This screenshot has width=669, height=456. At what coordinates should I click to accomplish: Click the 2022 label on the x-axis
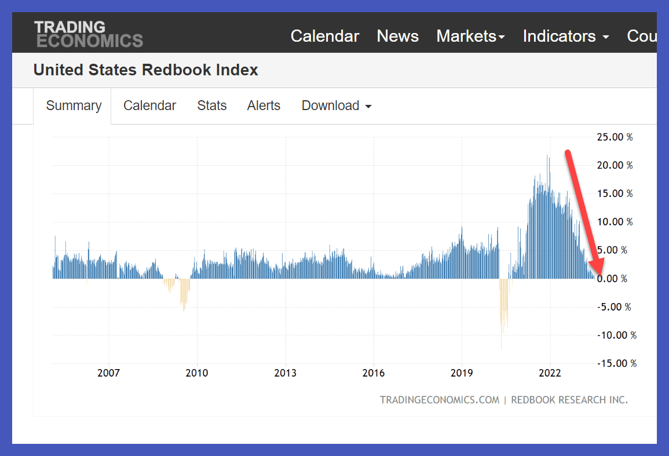[550, 373]
